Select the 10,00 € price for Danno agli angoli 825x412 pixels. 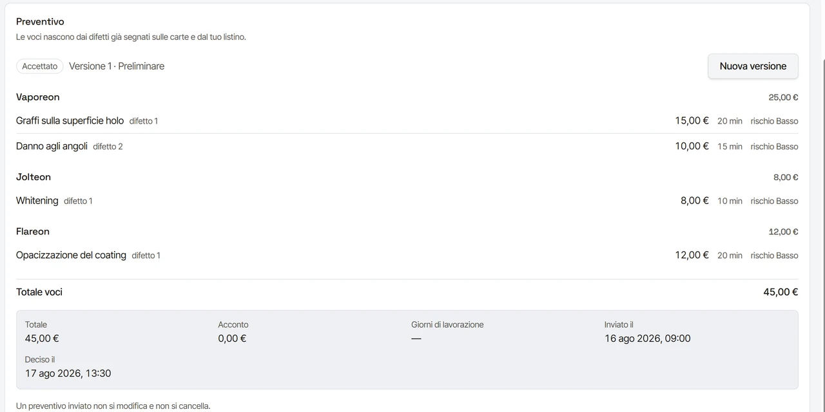(x=692, y=146)
